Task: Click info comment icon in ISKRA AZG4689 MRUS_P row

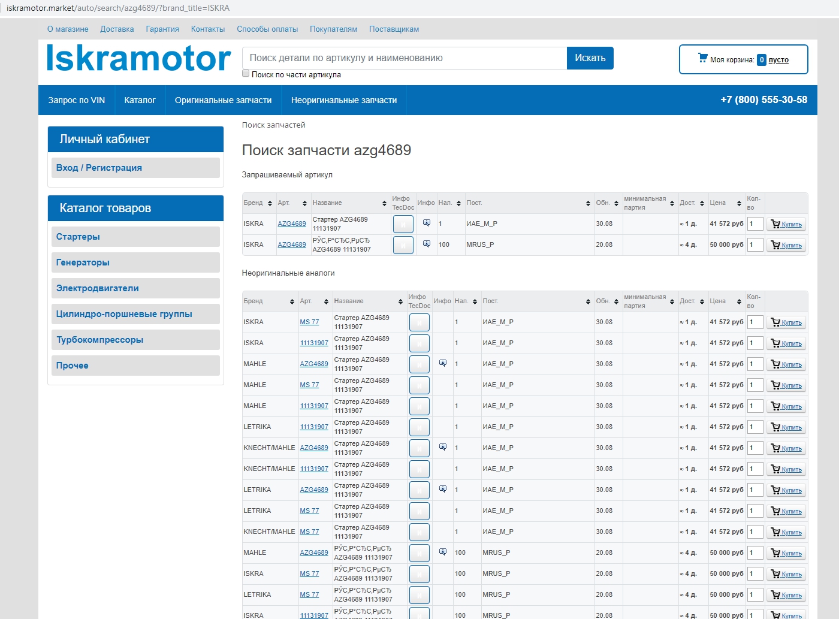Action: click(427, 244)
